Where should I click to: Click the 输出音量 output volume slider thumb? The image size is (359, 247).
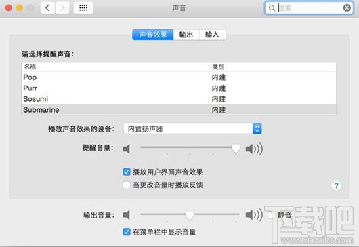[190, 216]
